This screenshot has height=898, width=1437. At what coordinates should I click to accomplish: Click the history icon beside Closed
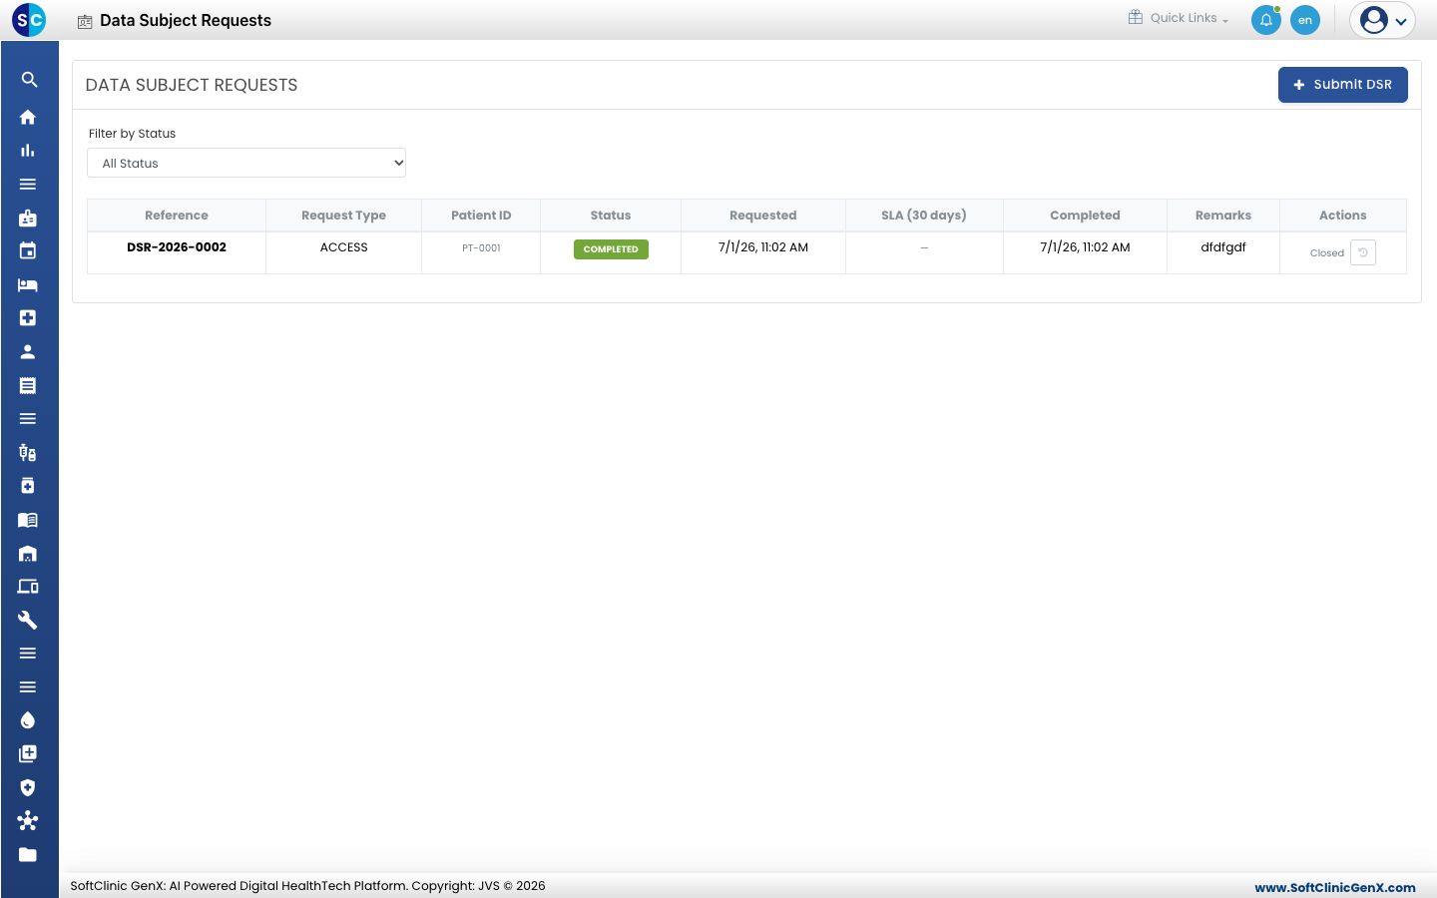click(1363, 252)
